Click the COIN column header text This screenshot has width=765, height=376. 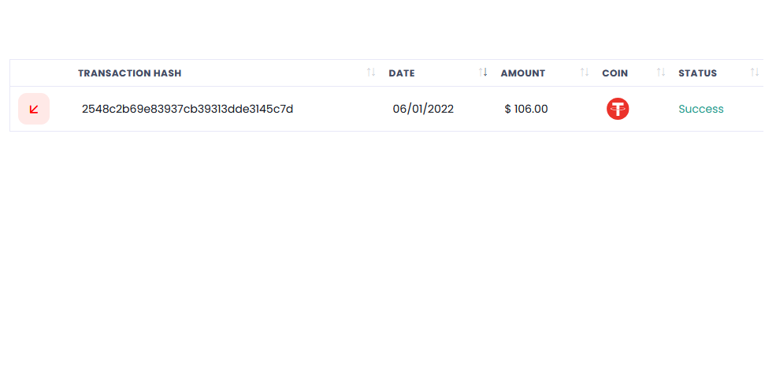coord(615,73)
